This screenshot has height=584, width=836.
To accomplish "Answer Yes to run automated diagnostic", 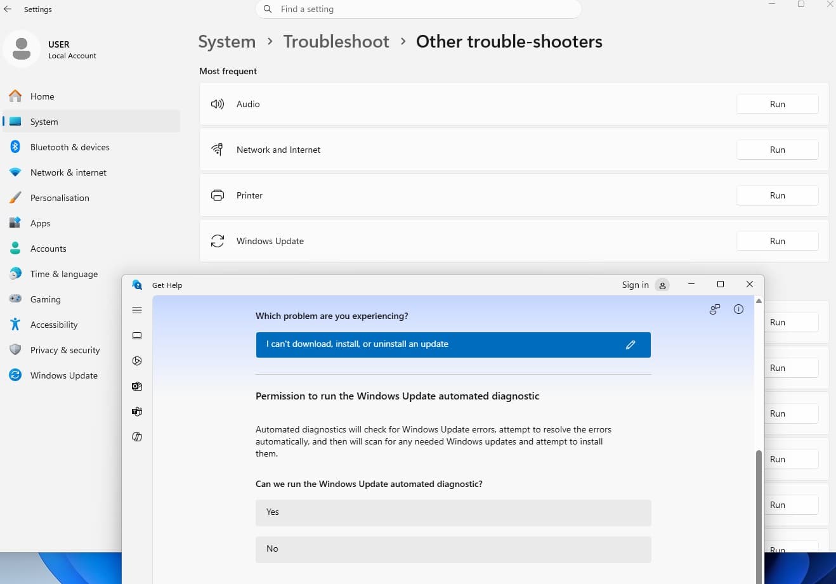I will [x=454, y=512].
